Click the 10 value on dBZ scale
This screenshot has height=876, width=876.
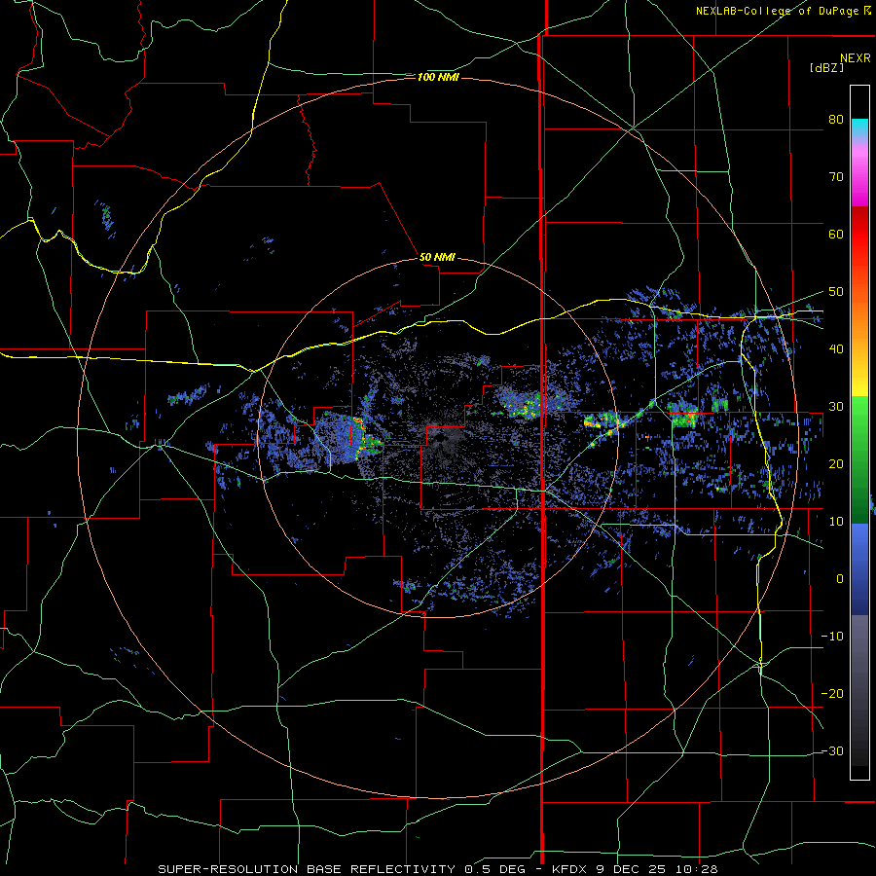pos(836,522)
